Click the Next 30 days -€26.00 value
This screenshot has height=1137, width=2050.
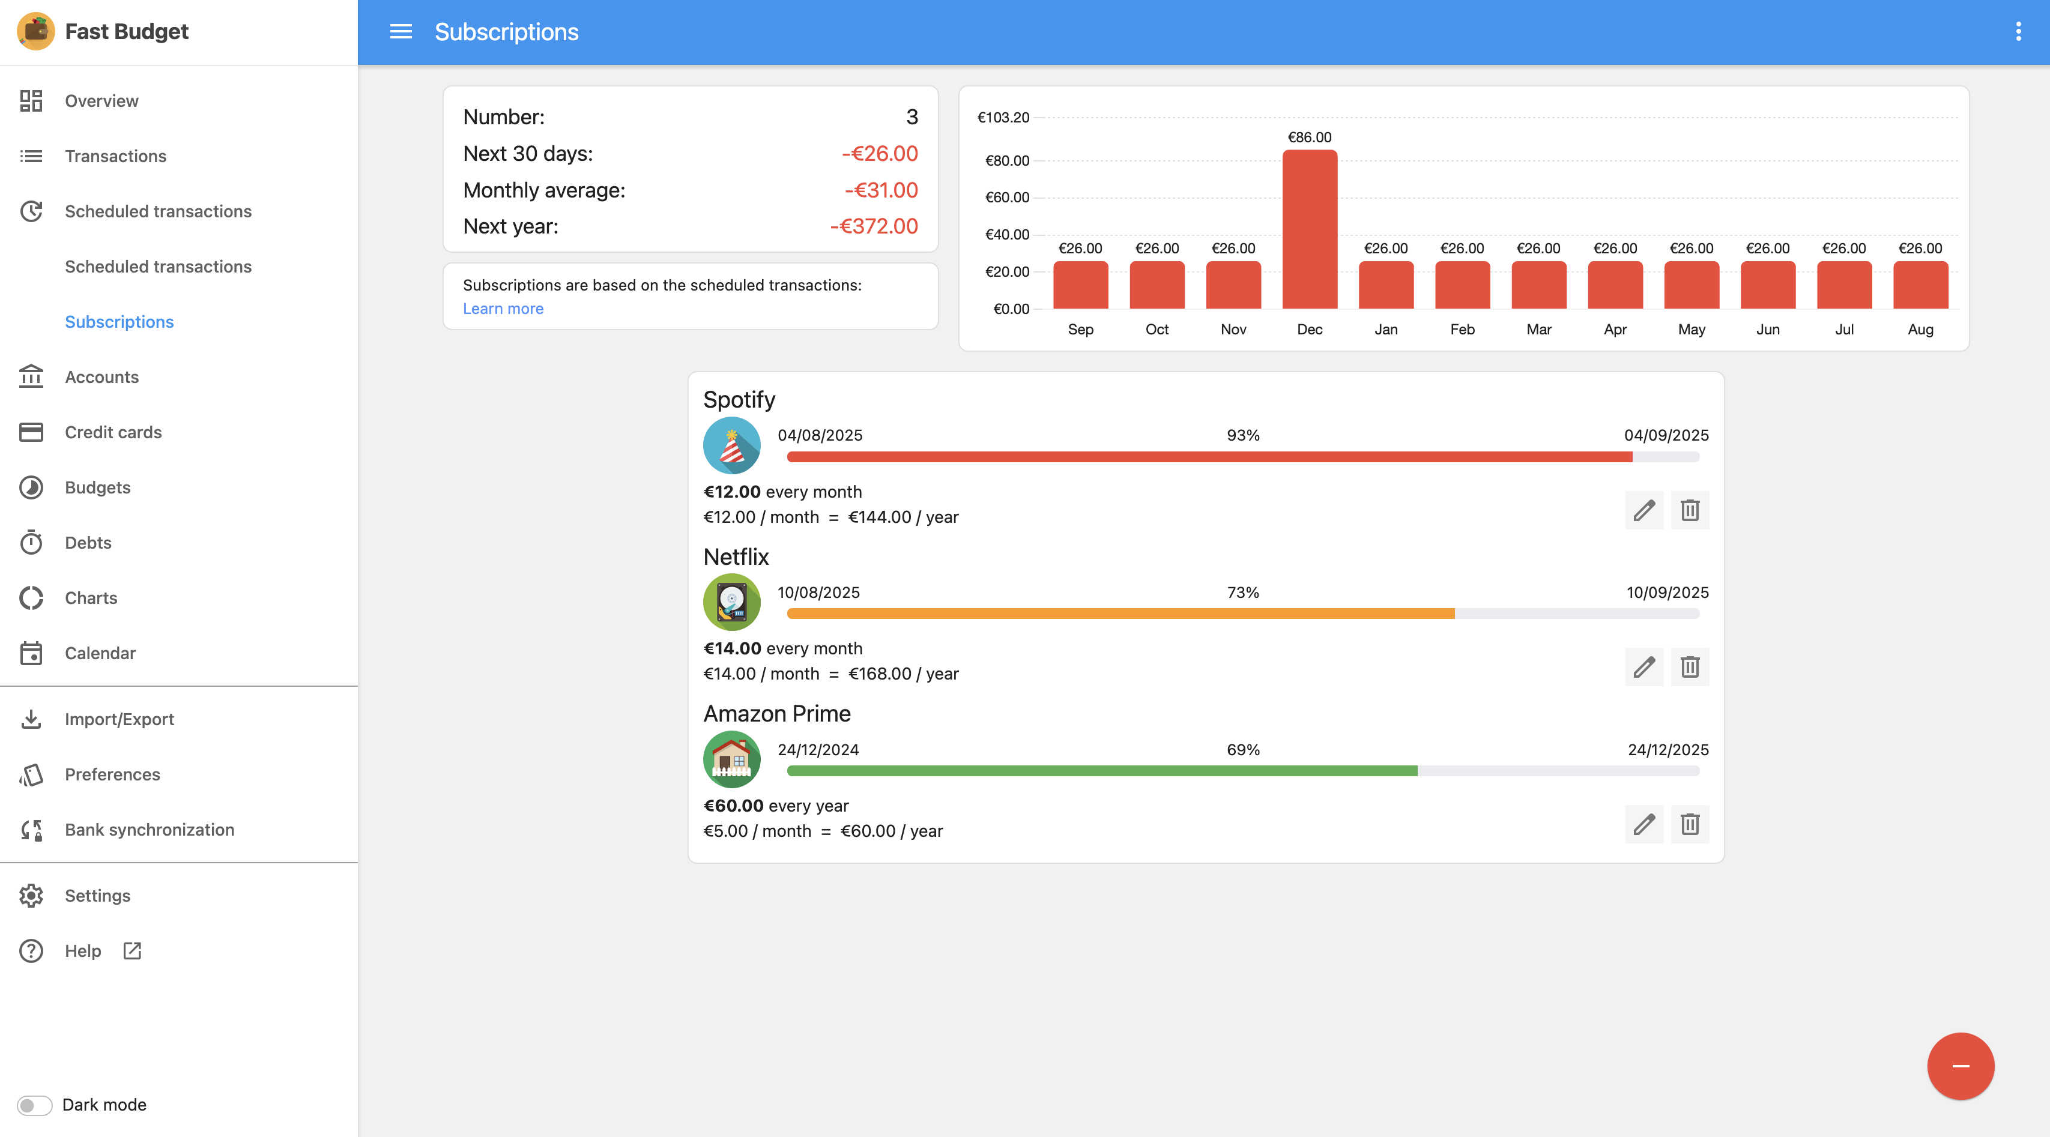tap(879, 154)
